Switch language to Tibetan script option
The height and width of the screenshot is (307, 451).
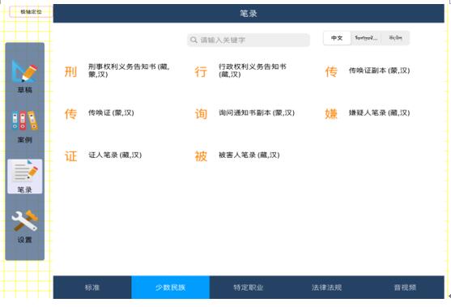click(366, 38)
